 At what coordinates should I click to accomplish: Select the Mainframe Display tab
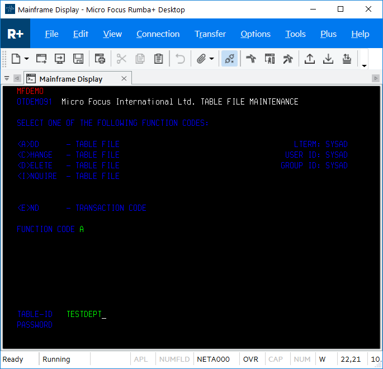click(70, 79)
